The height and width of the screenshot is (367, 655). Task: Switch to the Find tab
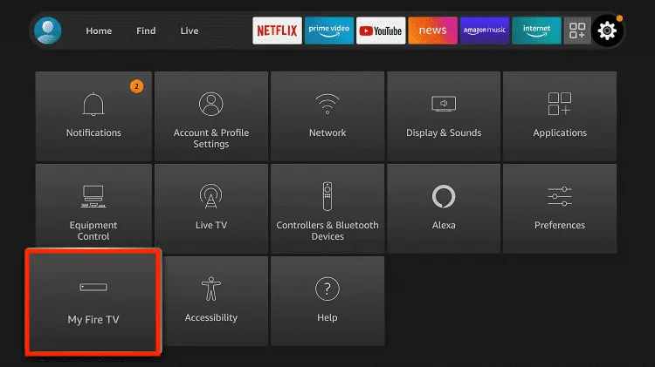pos(146,31)
